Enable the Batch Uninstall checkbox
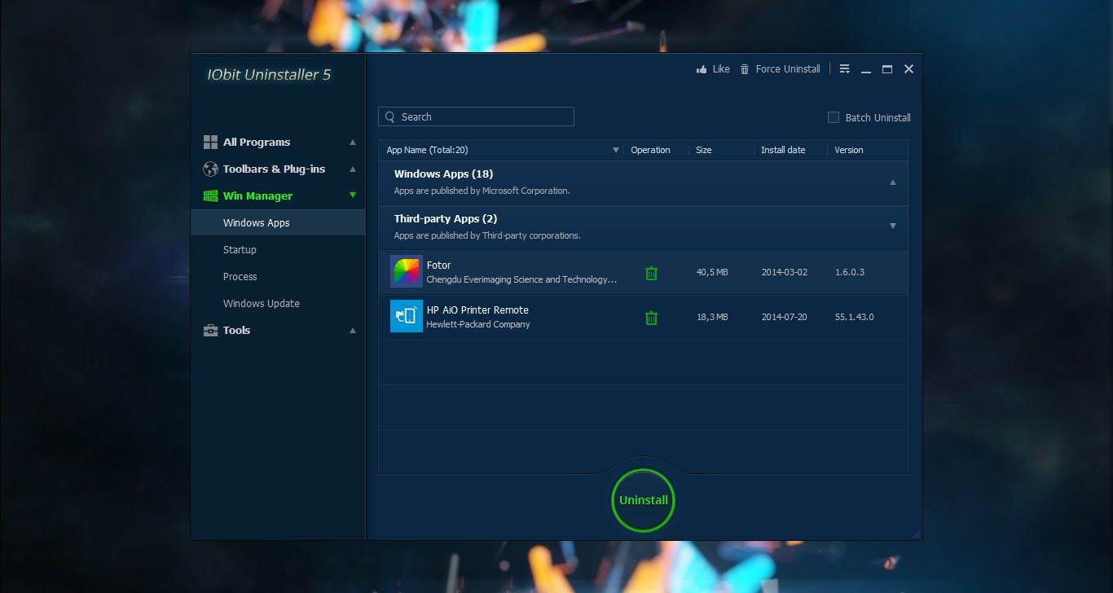The width and height of the screenshot is (1113, 593). pos(834,117)
